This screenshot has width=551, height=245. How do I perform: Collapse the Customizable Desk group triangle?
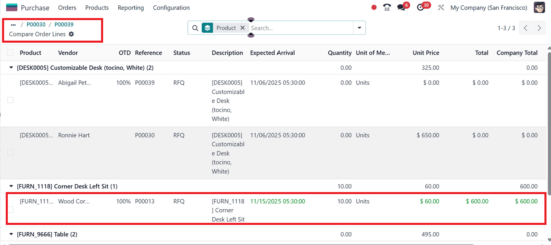click(12, 67)
